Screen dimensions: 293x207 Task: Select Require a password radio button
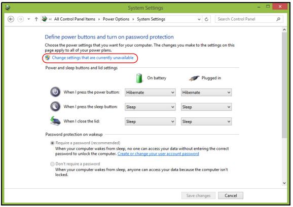coord(52,143)
